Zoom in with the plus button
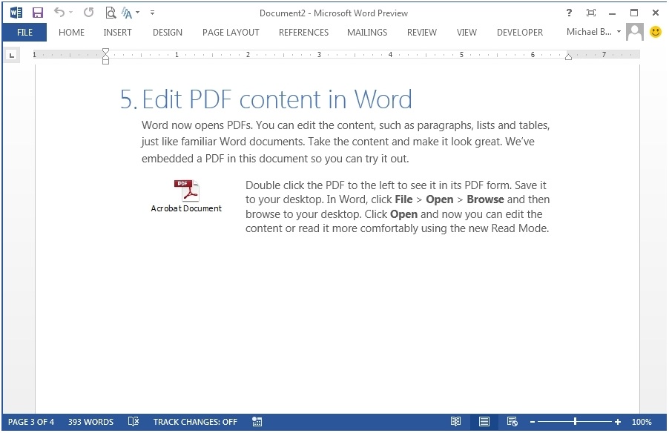This screenshot has height=433, width=669. 617,423
